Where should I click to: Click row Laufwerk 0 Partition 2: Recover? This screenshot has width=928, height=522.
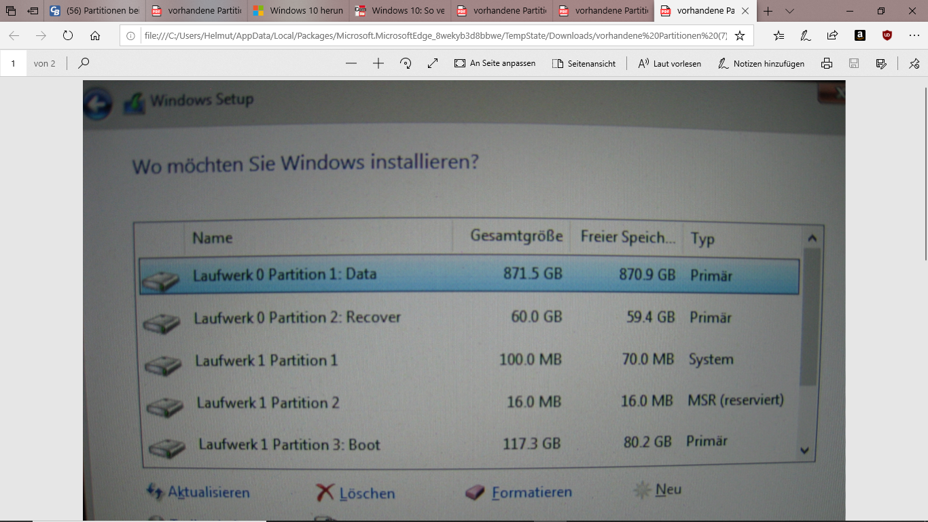(x=469, y=318)
